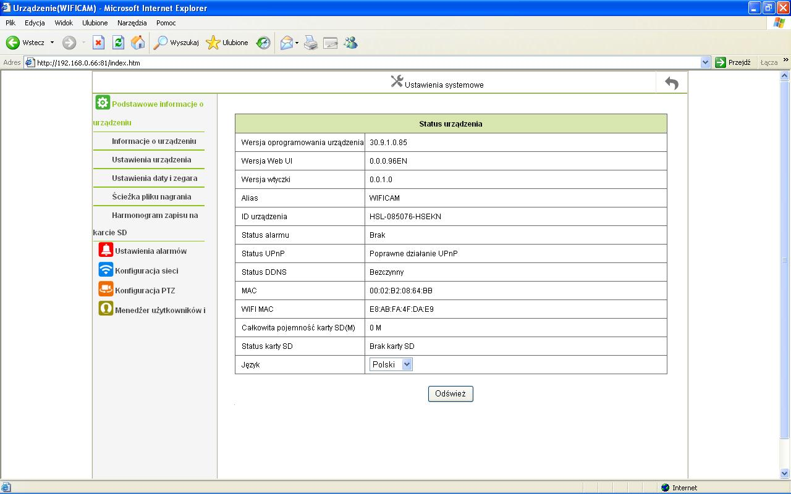Click the firmware version 30.9.1.0.85
Image resolution: width=791 pixels, height=494 pixels.
pos(388,143)
